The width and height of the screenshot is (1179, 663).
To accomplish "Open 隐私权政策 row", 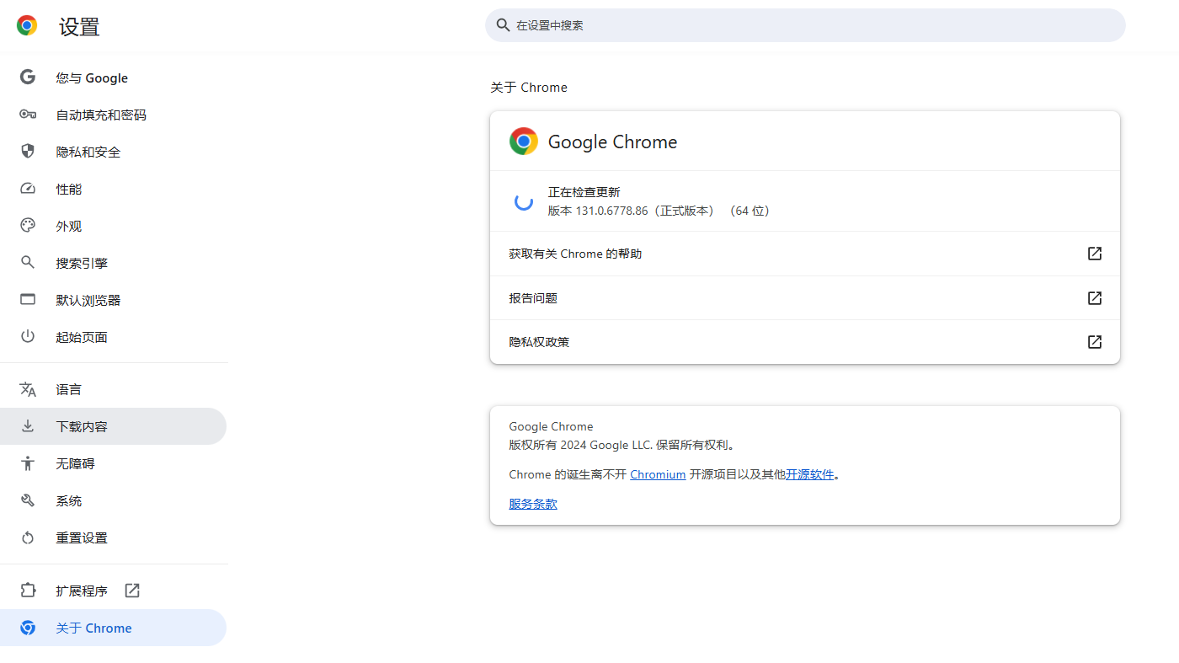I will point(805,342).
